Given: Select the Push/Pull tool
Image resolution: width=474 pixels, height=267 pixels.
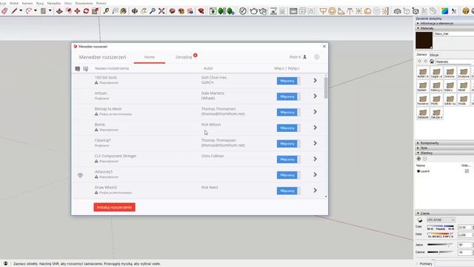Looking at the screenshot, I should 59,11.
